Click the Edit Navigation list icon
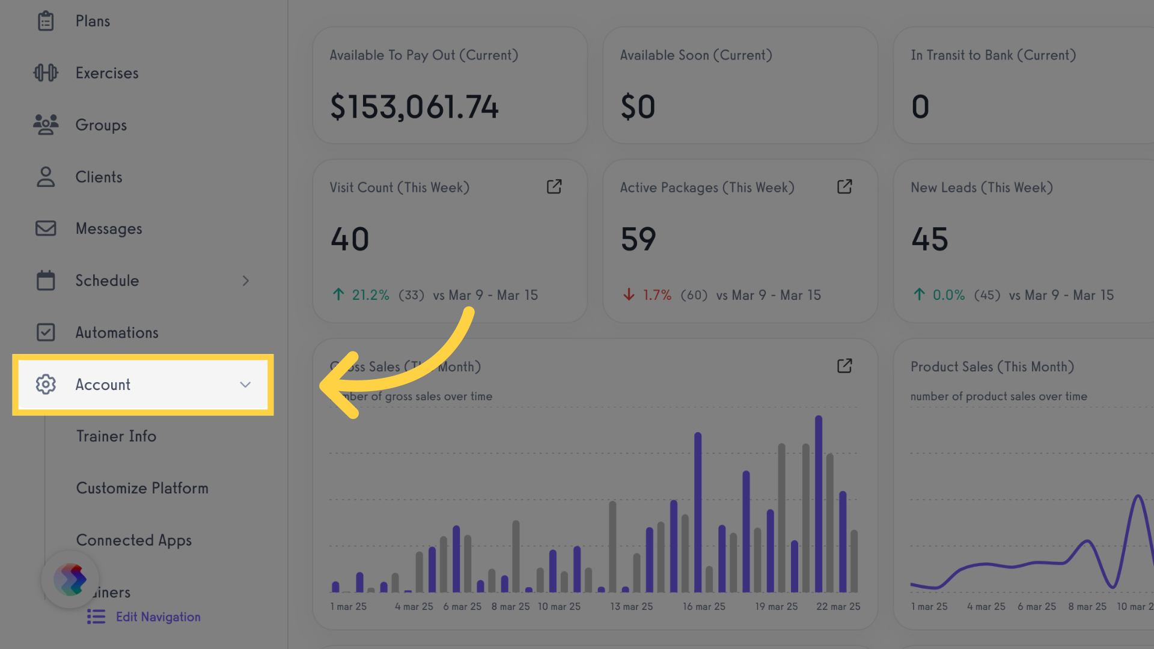The height and width of the screenshot is (649, 1154). point(96,617)
